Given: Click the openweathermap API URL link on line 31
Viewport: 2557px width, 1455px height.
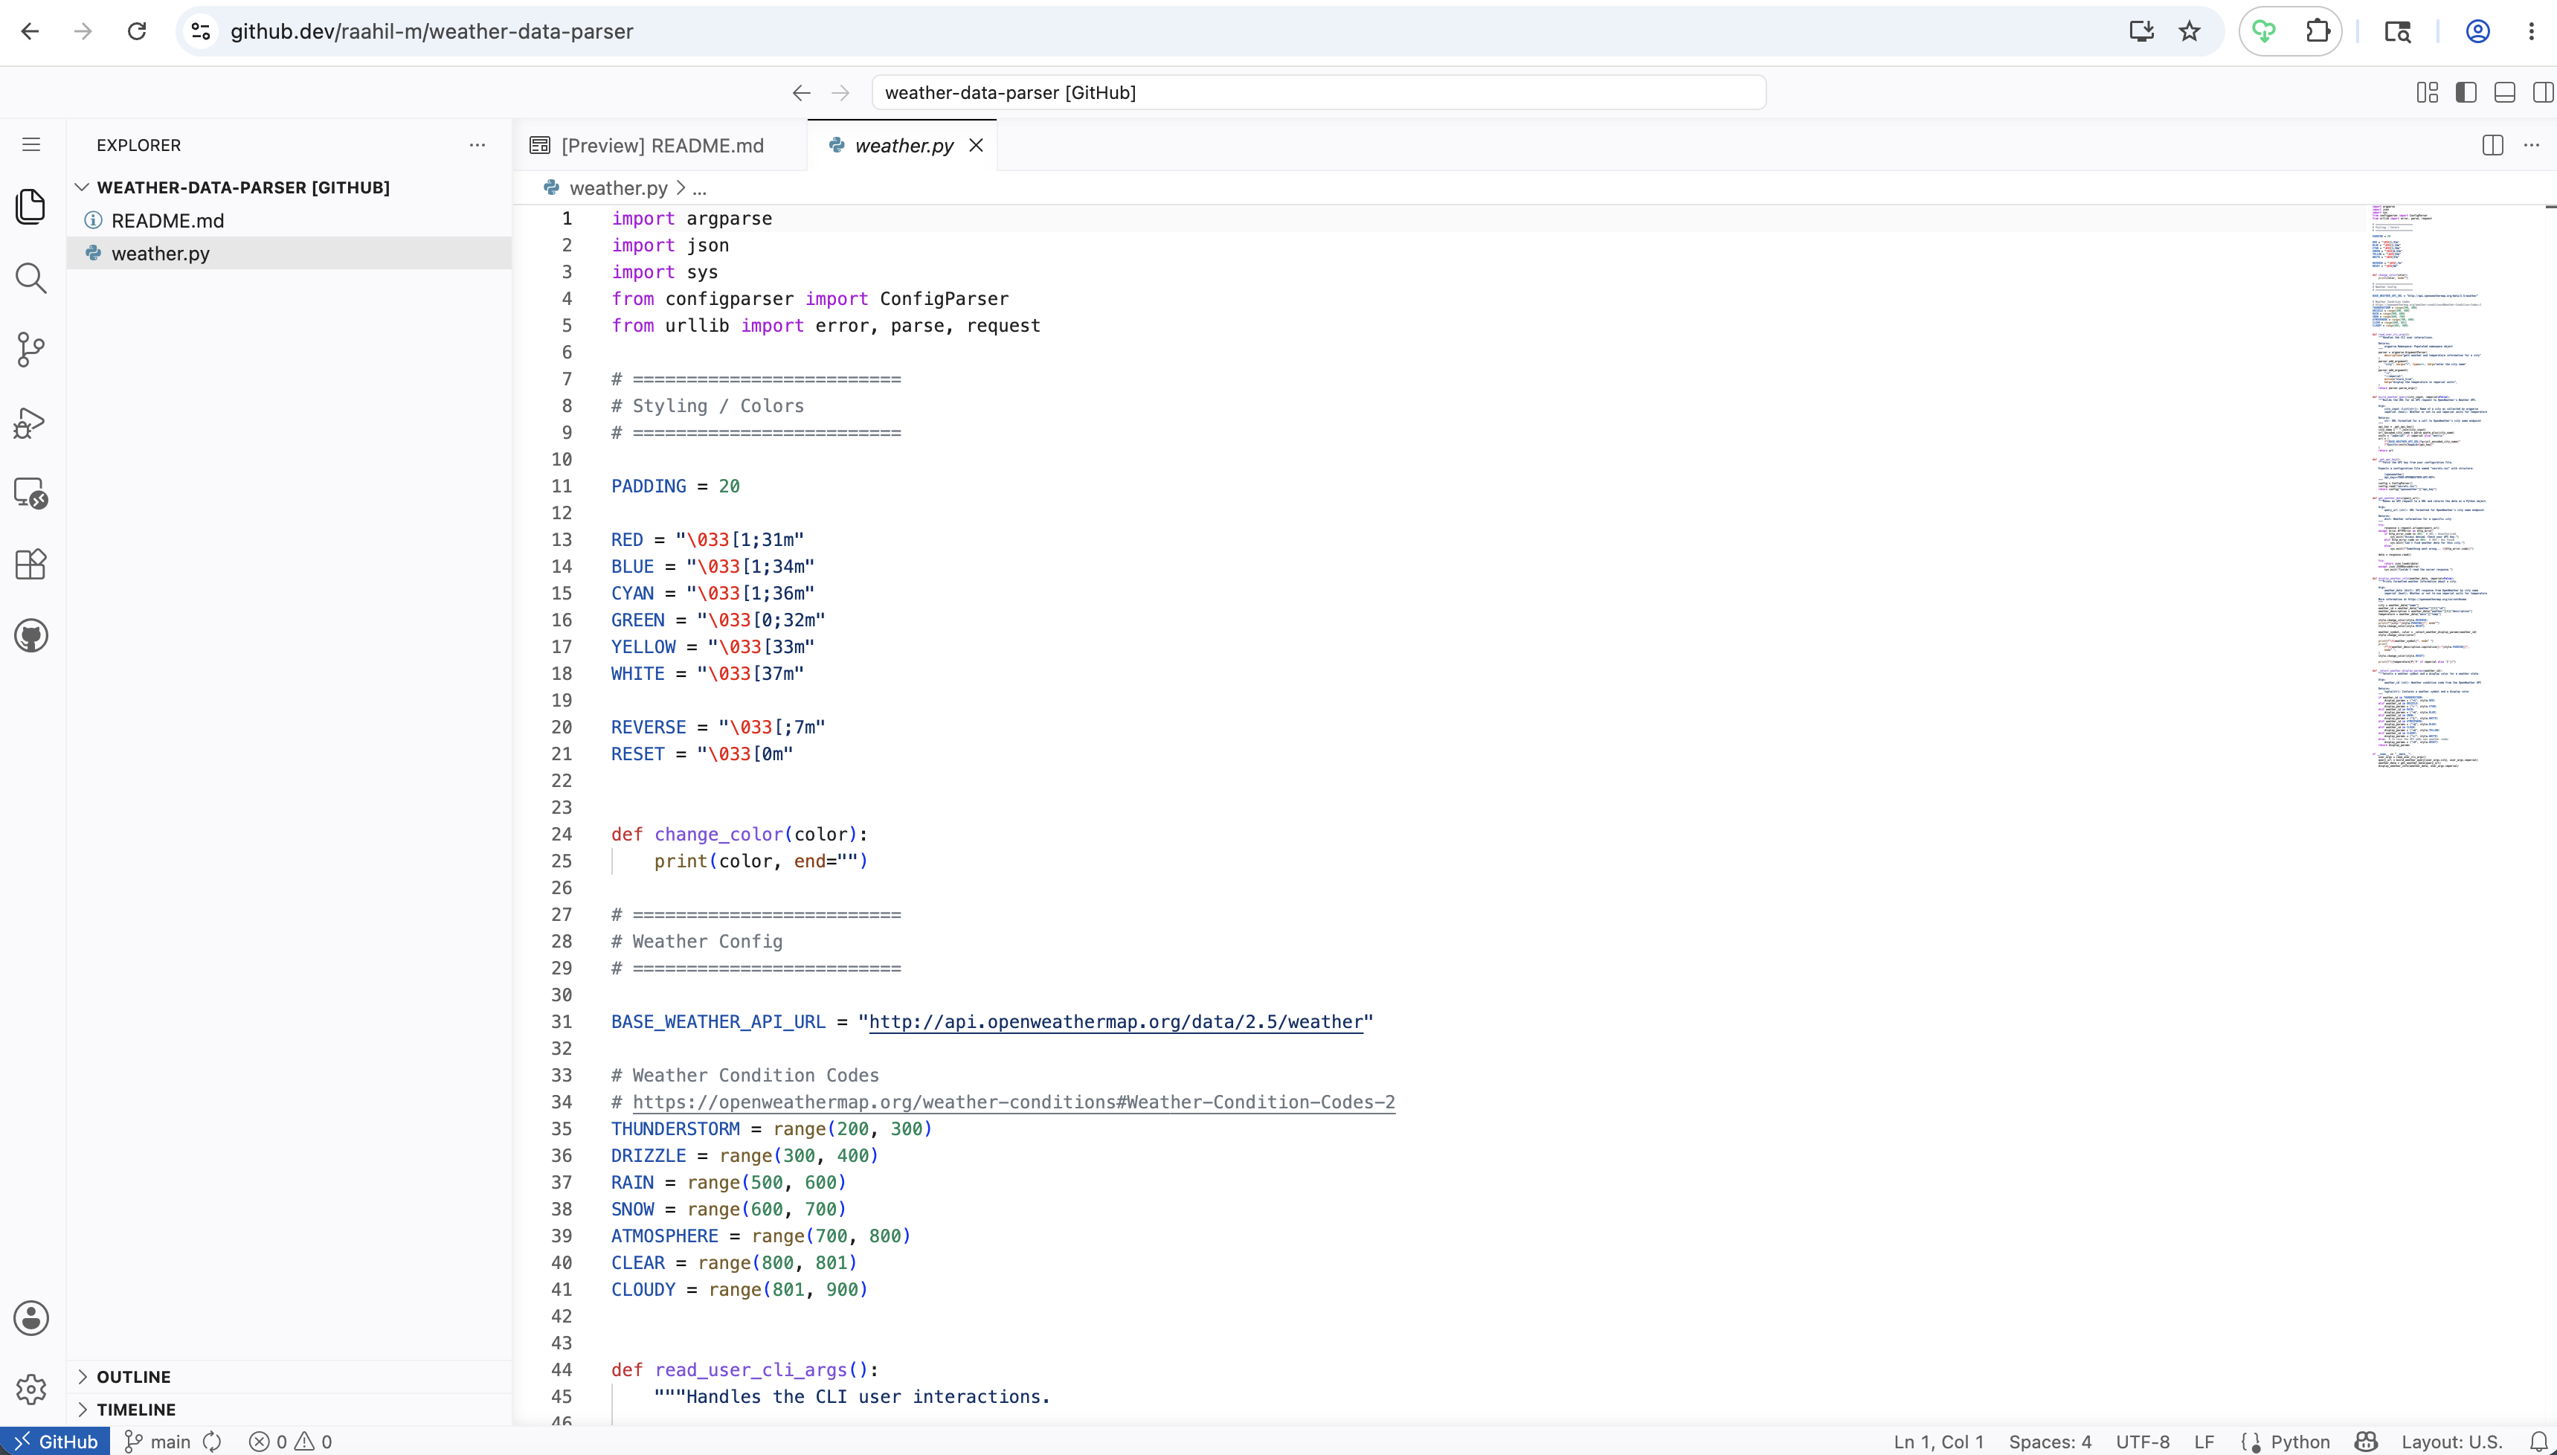Looking at the screenshot, I should coord(1116,1021).
